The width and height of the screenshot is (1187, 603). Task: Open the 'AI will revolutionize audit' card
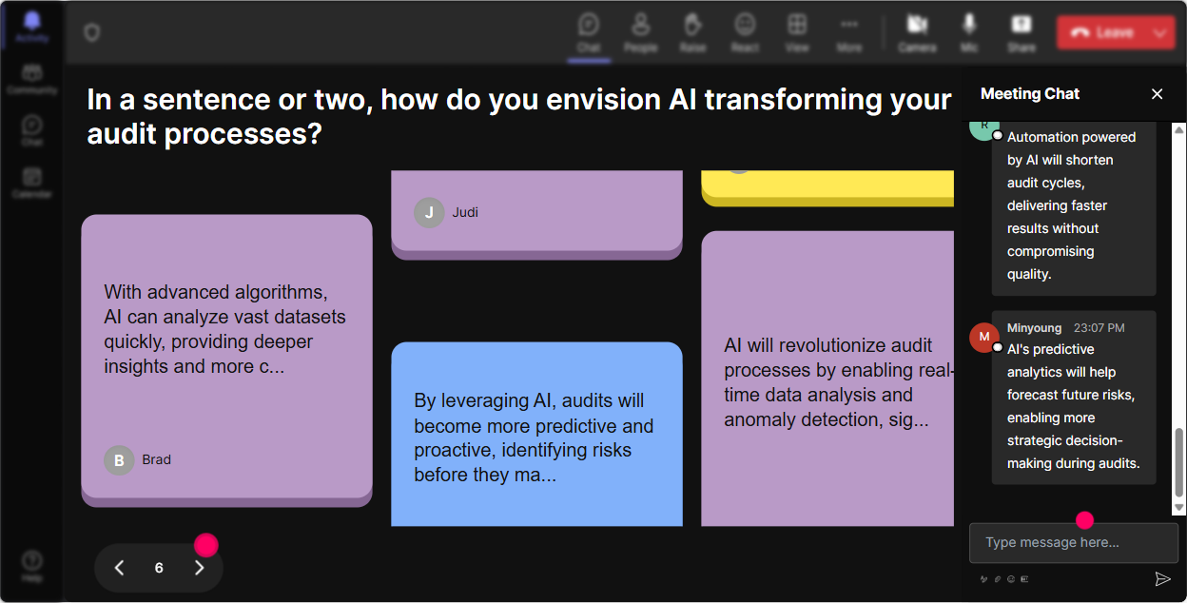coord(827,379)
